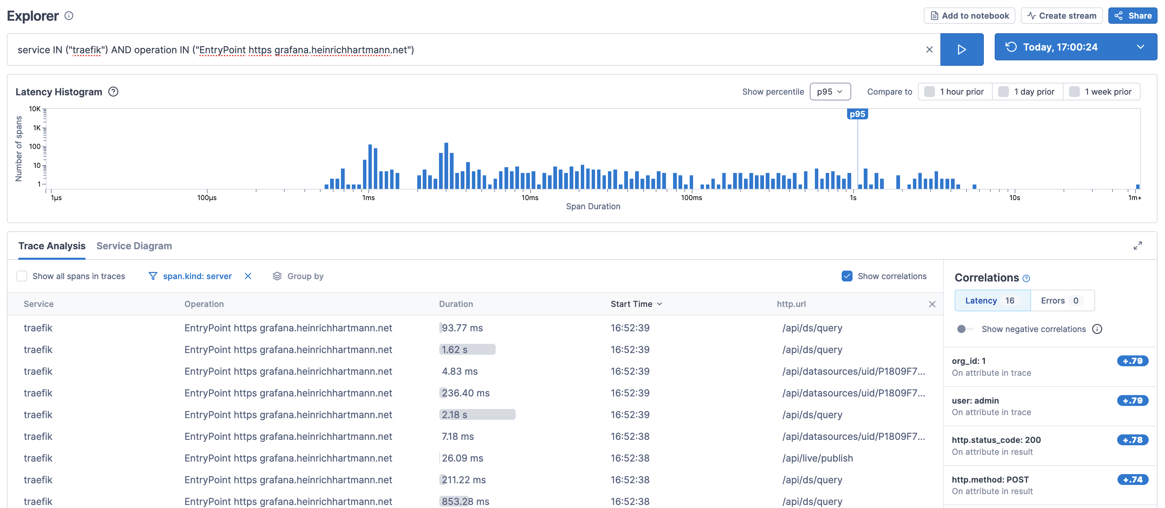Click the Correlations help icon
The height and width of the screenshot is (508, 1165).
1026,278
